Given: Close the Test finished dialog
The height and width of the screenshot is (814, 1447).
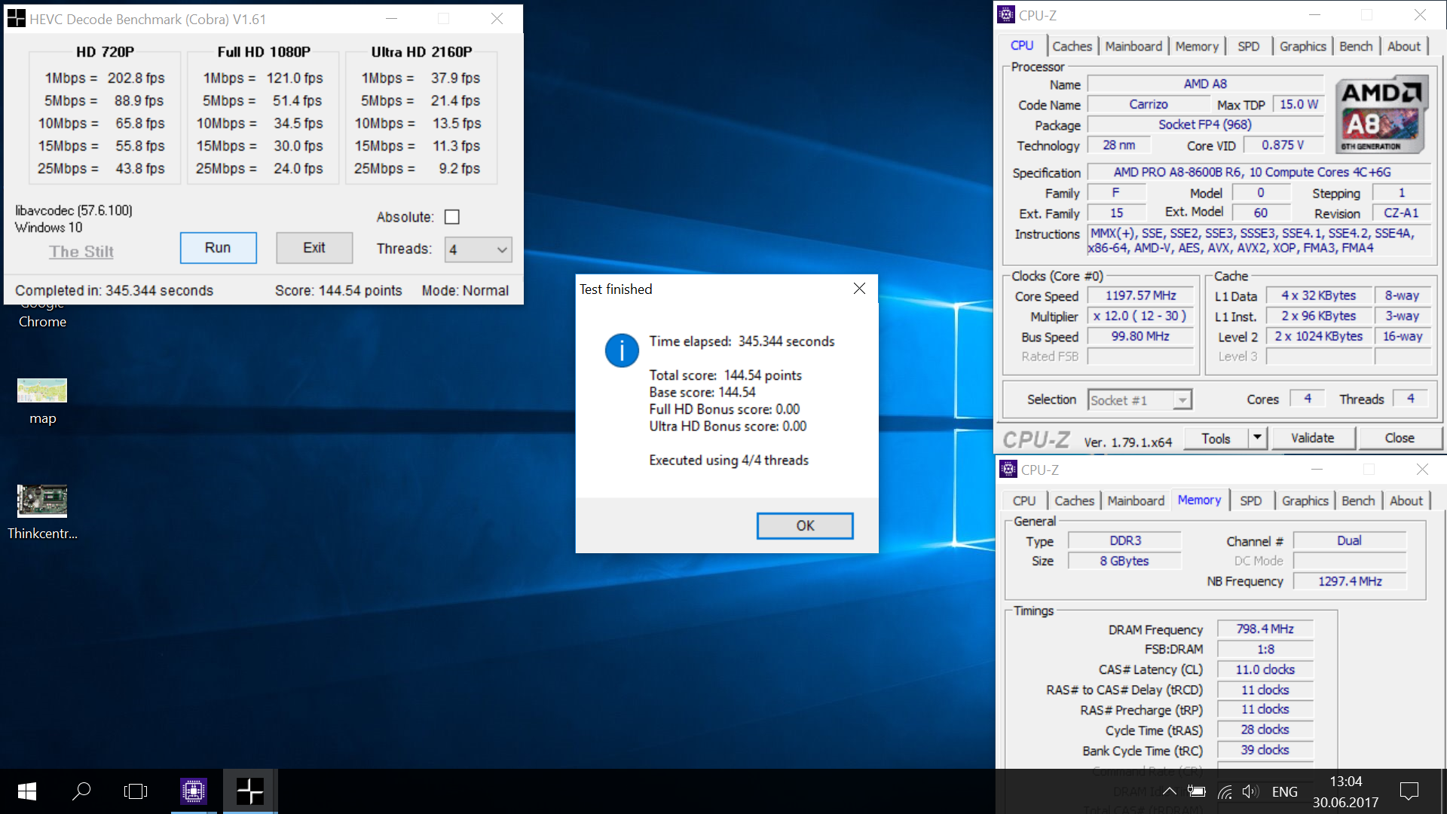Looking at the screenshot, I should point(859,289).
